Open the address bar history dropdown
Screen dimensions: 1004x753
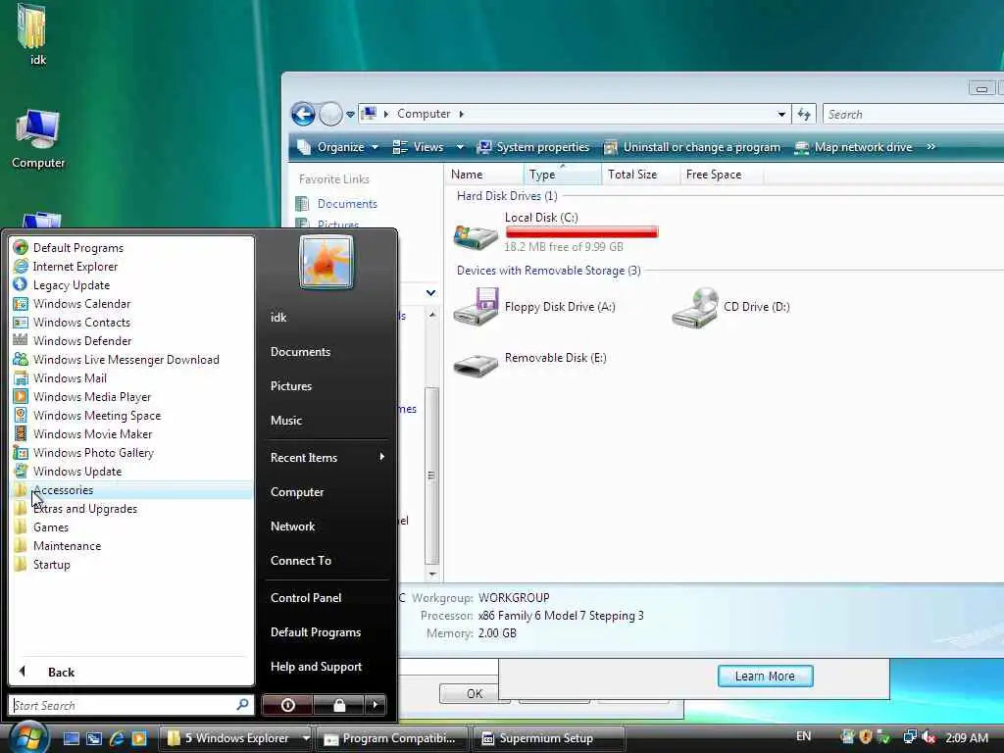coord(781,114)
